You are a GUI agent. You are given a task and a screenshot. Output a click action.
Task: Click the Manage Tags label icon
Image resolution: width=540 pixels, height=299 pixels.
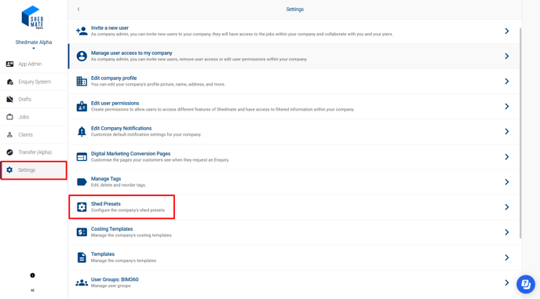[82, 182]
